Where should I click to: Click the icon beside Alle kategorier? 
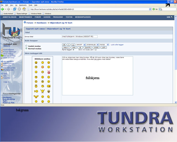[x=2, y=68]
